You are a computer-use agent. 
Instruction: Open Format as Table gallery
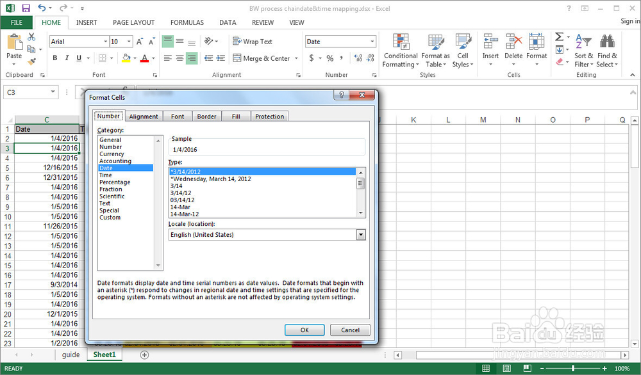435,51
